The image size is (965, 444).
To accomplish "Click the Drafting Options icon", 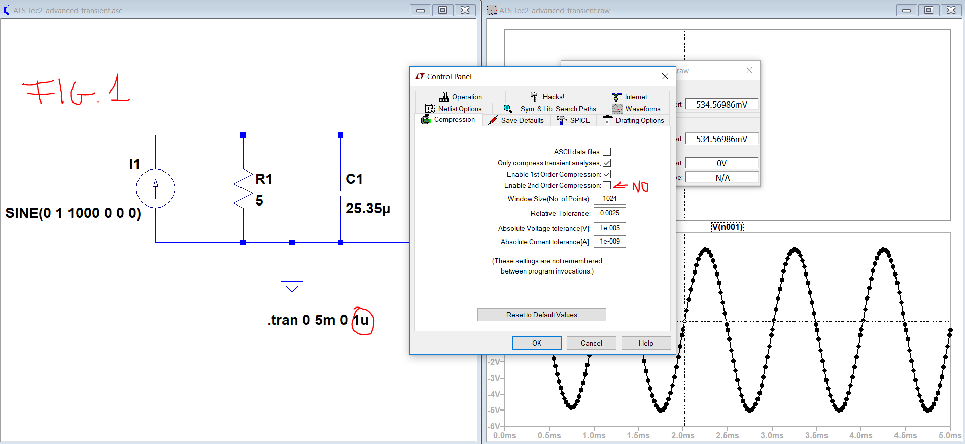I will [x=607, y=120].
